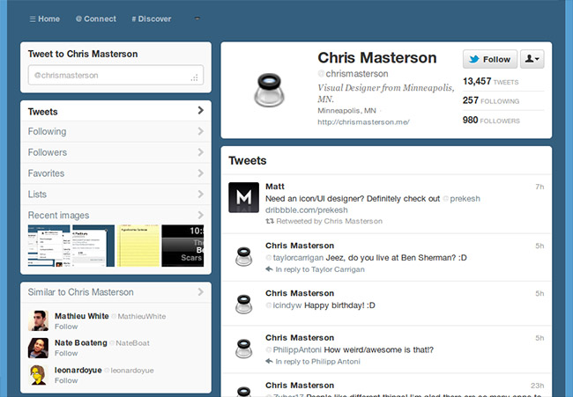Click In reply to Philipp Antoni
Viewport: 573px width, 397px height.
point(317,361)
